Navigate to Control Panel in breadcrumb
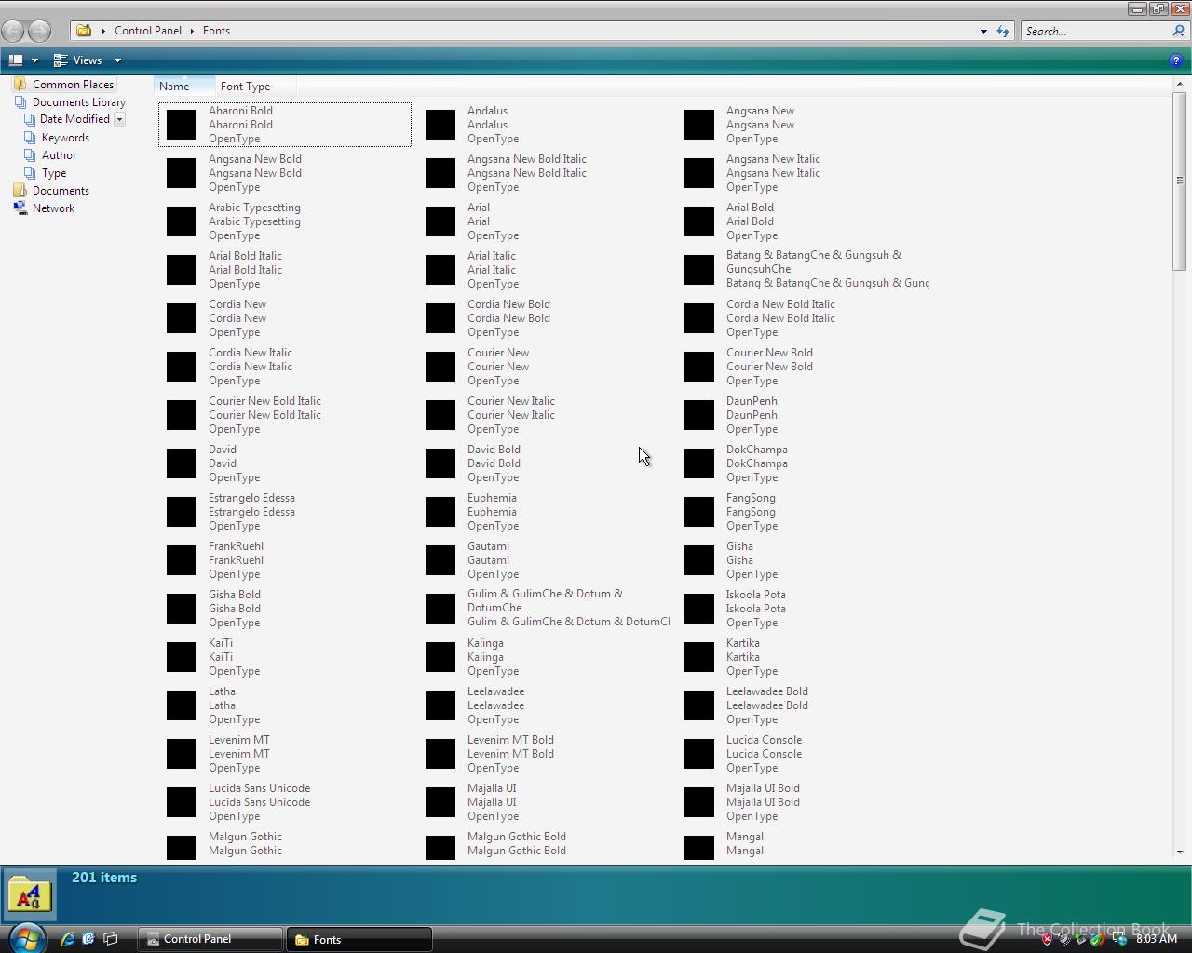Screen dimensions: 1192x953 pyautogui.click(x=148, y=31)
